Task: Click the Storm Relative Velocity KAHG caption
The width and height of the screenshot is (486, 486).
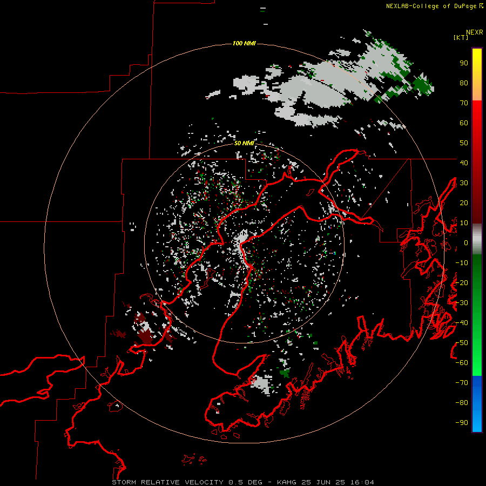Action: point(242,482)
